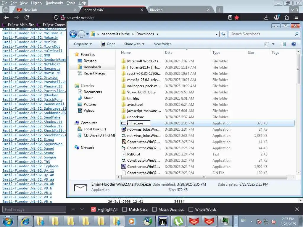Click the find bar close X
Viewport: 303px width, 227px height.
(x=297, y=209)
